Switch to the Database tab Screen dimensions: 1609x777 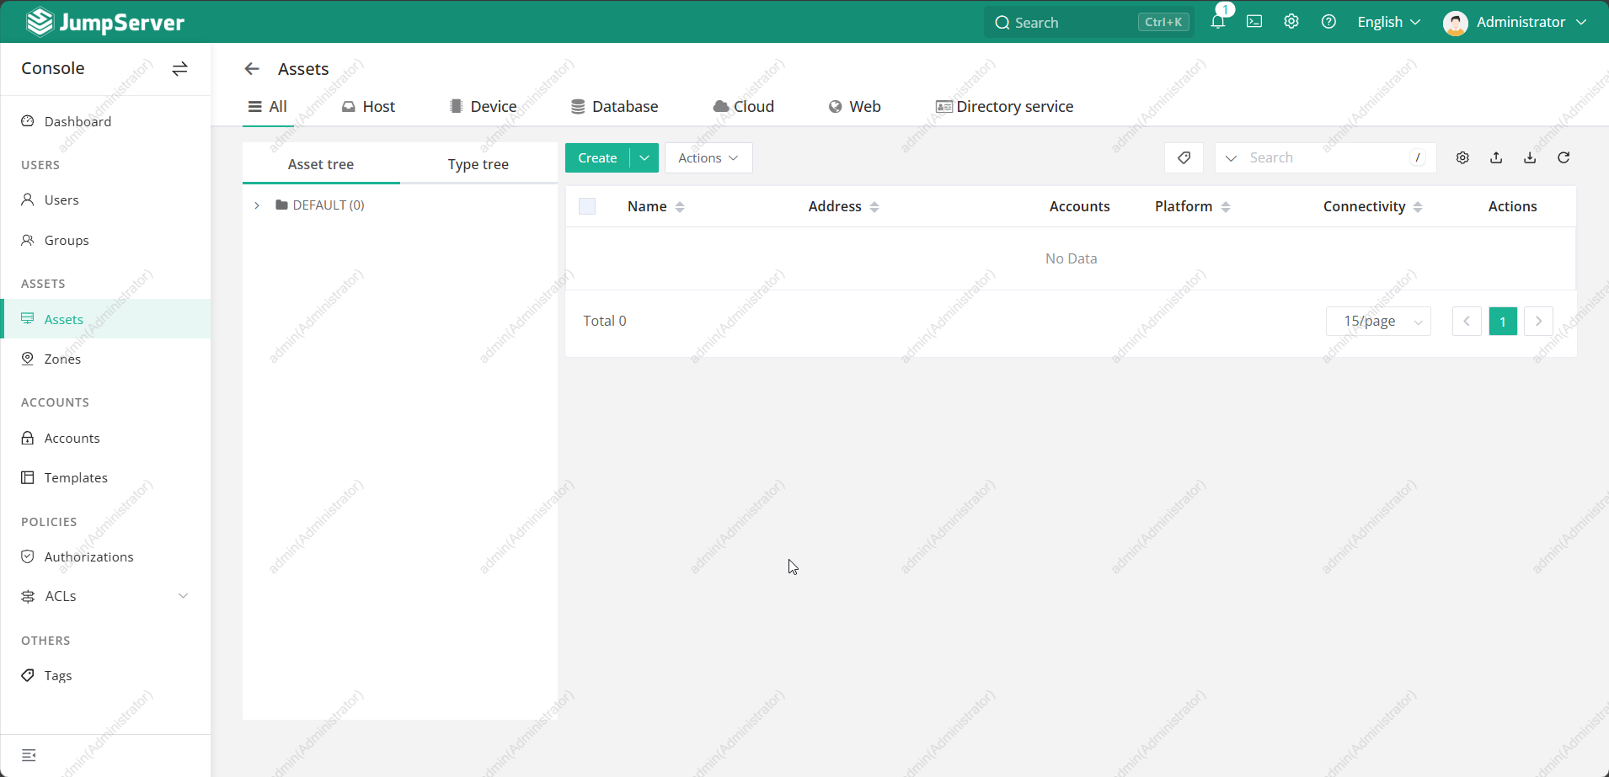tap(614, 107)
